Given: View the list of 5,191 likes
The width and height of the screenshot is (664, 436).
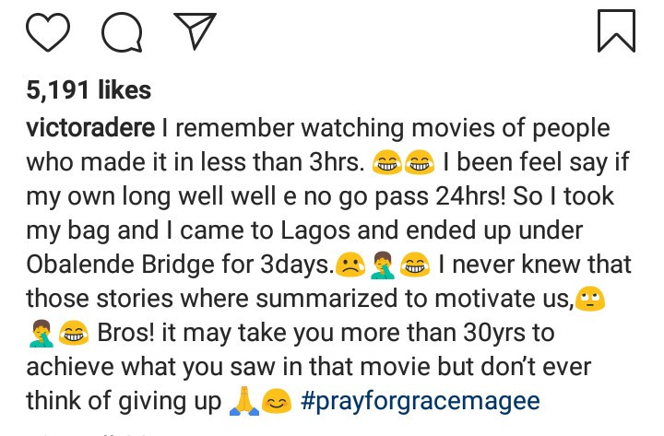Looking at the screenshot, I should 89,89.
